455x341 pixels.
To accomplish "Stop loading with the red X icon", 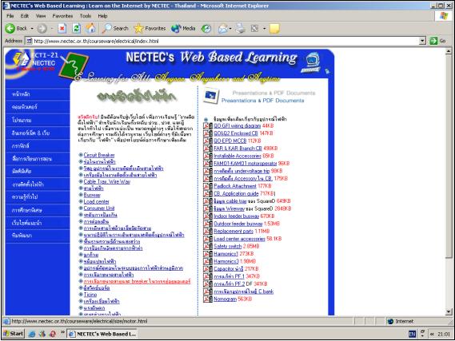I will (x=62, y=29).
